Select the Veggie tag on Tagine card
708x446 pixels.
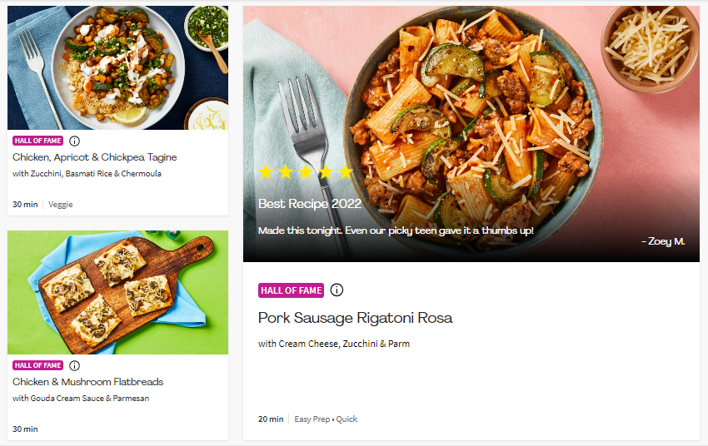61,205
